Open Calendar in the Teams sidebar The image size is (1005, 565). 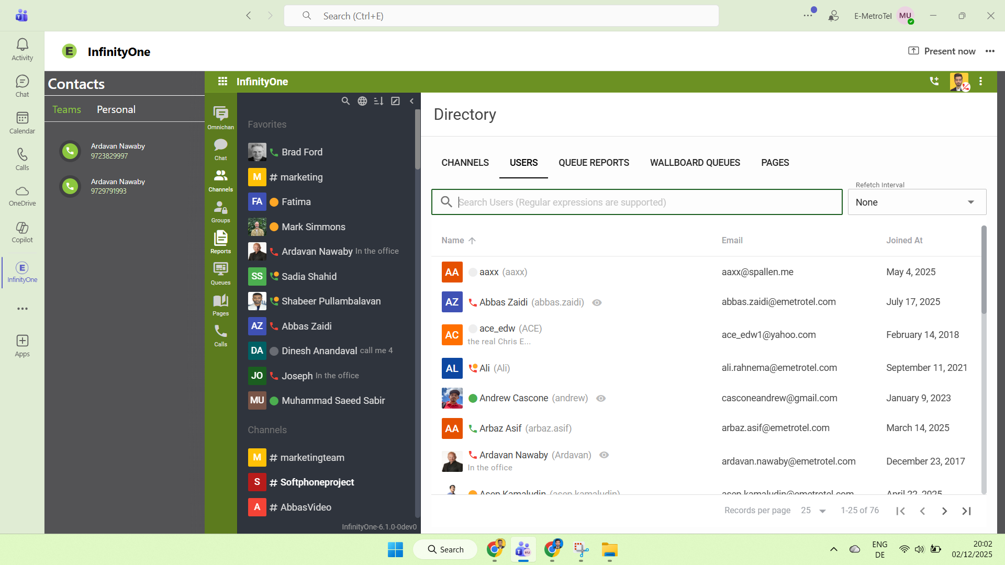tap(22, 123)
